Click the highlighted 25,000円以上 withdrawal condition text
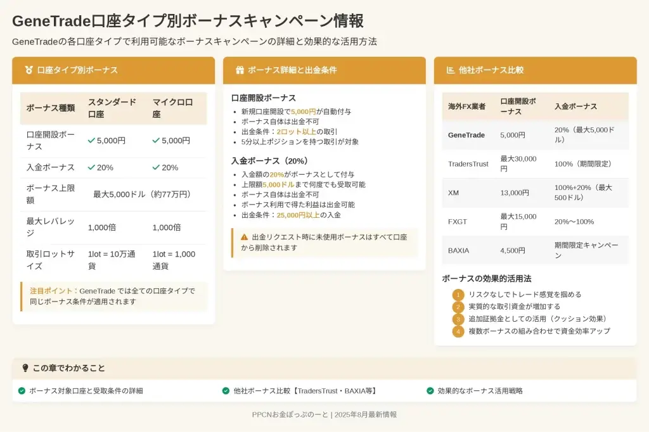The height and width of the screenshot is (432, 649). [x=298, y=215]
